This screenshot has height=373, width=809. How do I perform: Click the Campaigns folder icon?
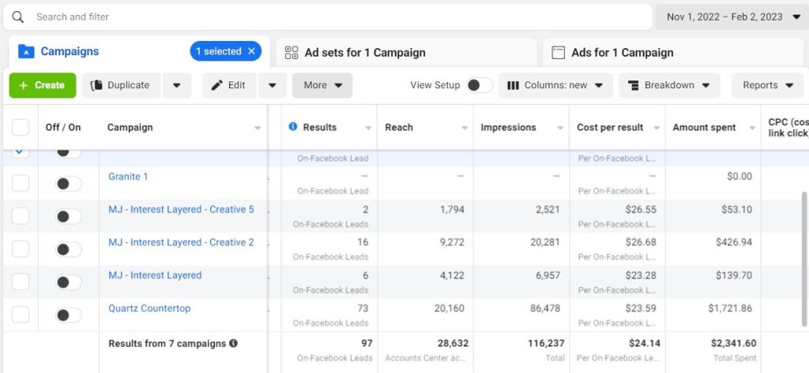coord(26,52)
